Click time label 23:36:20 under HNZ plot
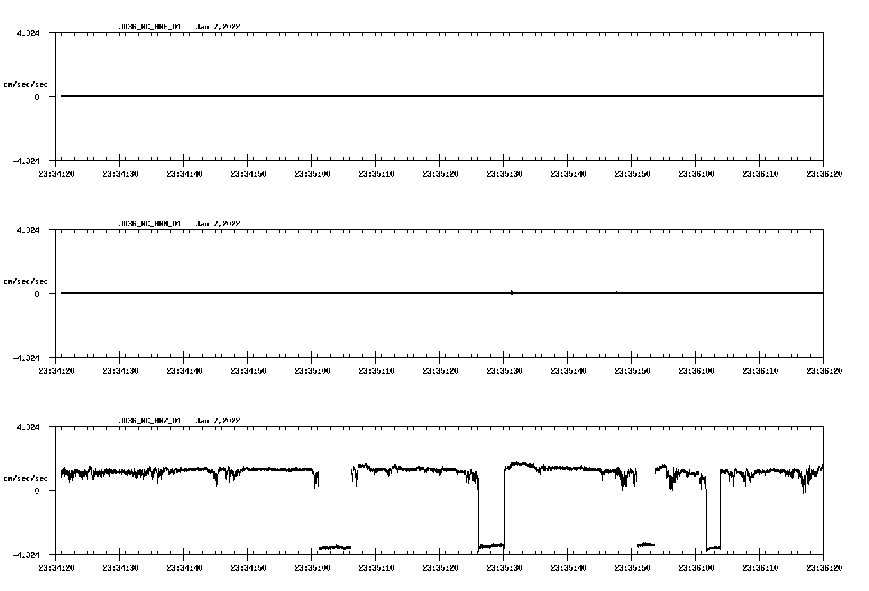The height and width of the screenshot is (591, 869). coord(824,567)
